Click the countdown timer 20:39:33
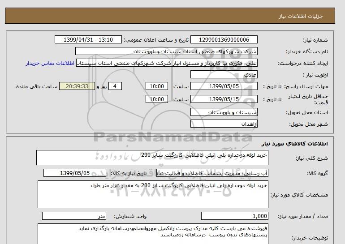Image resolution: width=345 pixels, height=244 pixels. click(x=77, y=86)
